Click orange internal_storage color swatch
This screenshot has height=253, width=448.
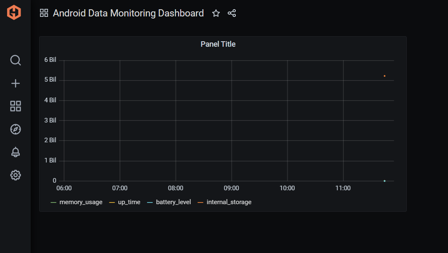click(200, 202)
